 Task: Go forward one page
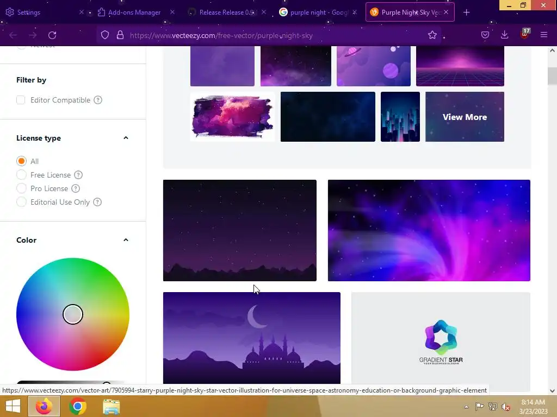pyautogui.click(x=33, y=35)
